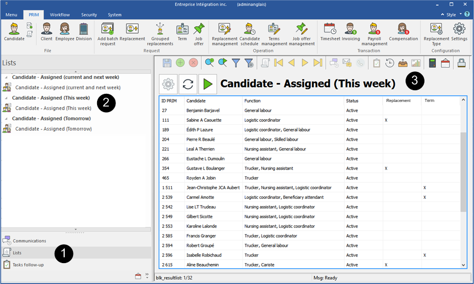Collapse Candidate - Assigned (This week) group

click(x=6, y=98)
